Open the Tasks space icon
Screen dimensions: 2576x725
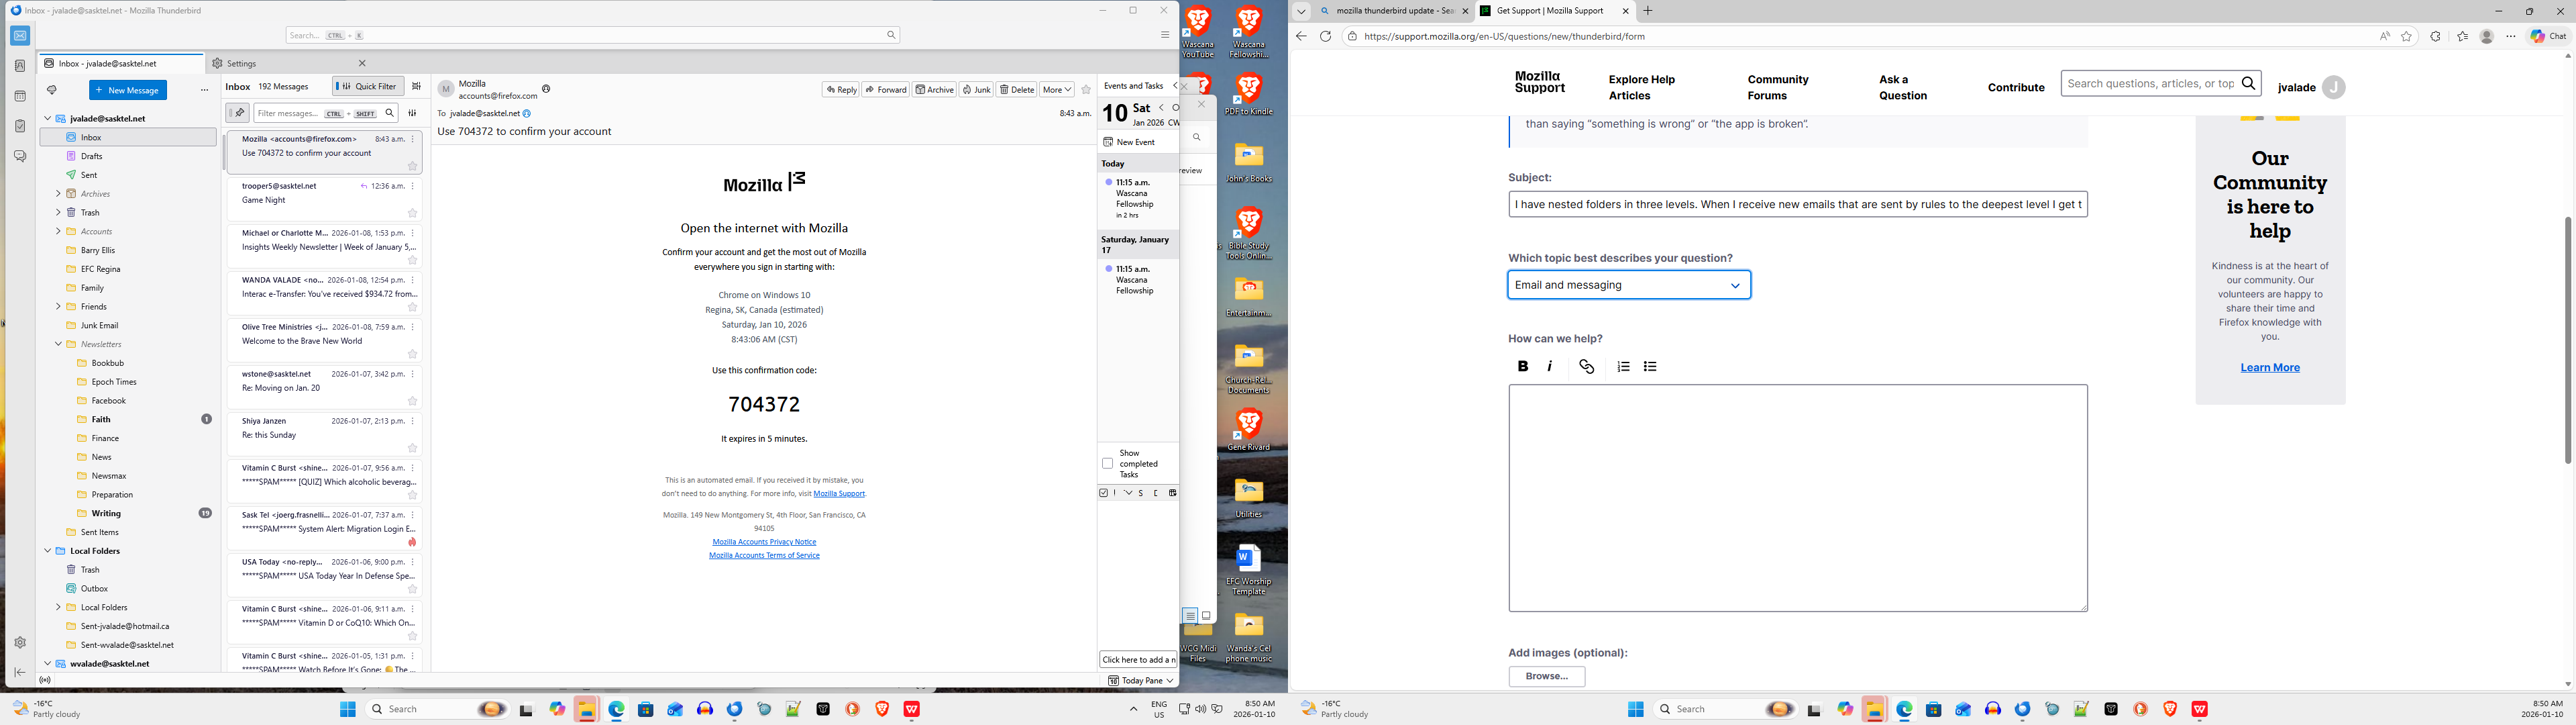pyautogui.click(x=20, y=126)
